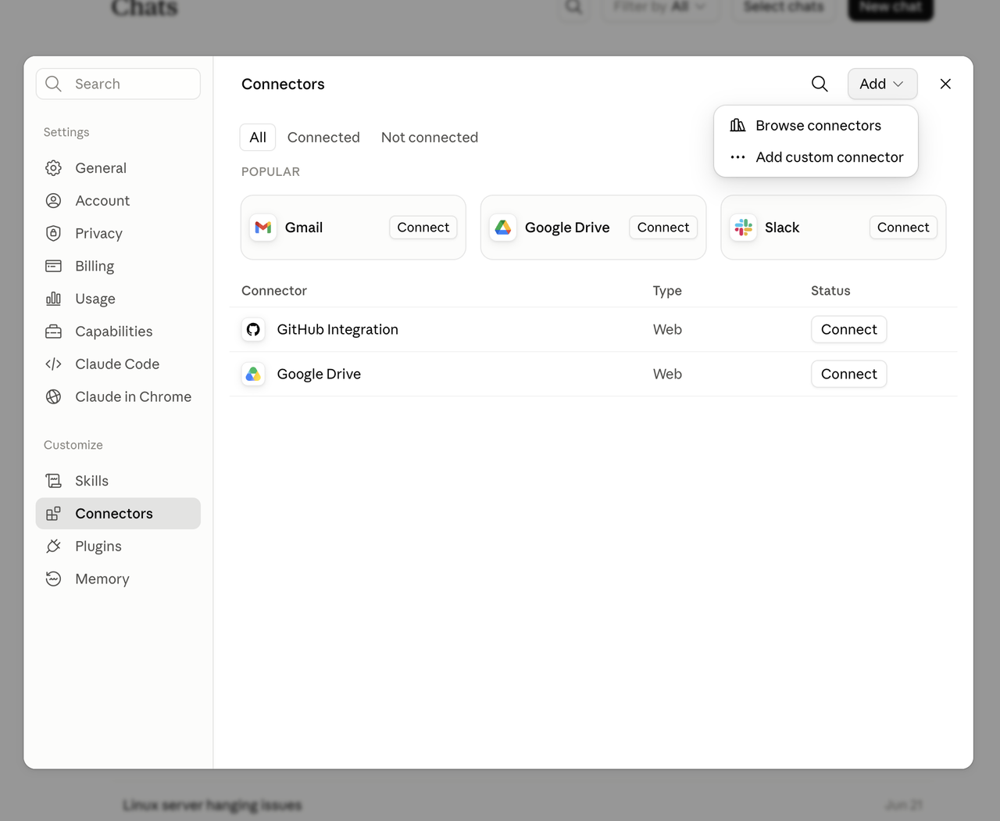Open the Plugins section
The image size is (1000, 821).
pos(118,547)
